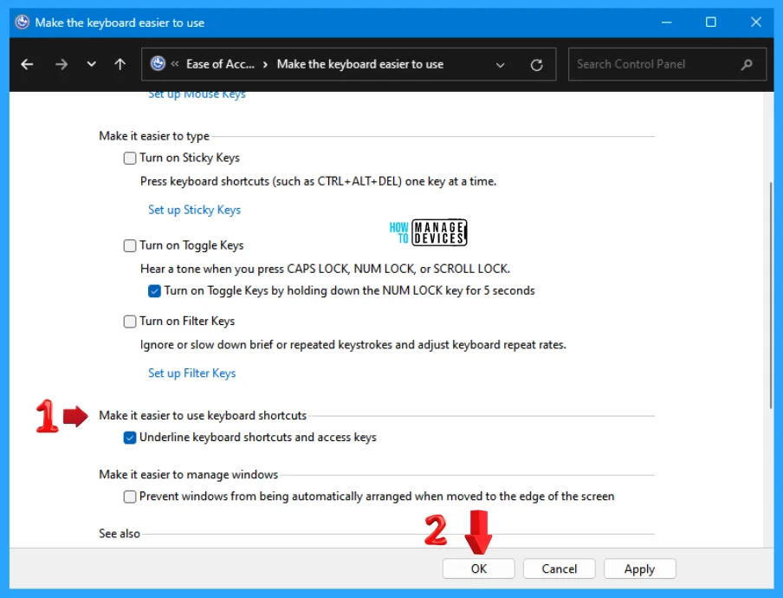Go up one folder level

pos(120,64)
